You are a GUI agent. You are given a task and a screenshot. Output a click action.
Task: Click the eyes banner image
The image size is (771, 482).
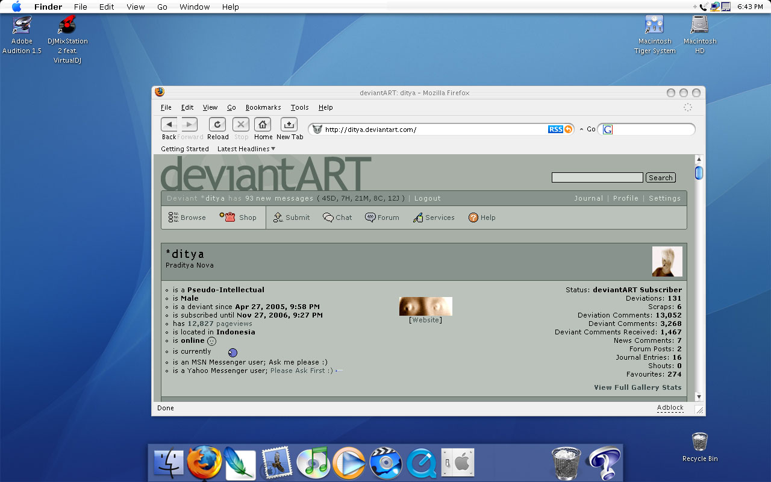point(426,306)
